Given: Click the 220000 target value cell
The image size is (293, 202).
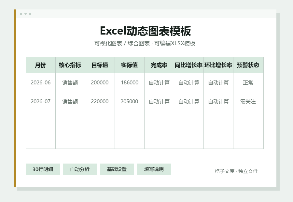Looking at the screenshot, I should point(100,102).
